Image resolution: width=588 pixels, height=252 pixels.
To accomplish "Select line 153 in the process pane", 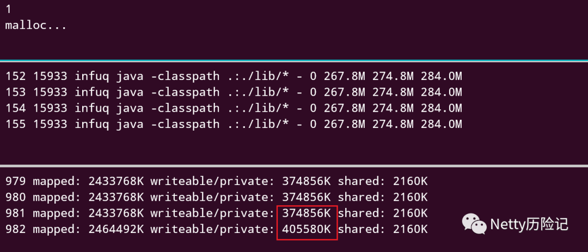I will pos(234,92).
